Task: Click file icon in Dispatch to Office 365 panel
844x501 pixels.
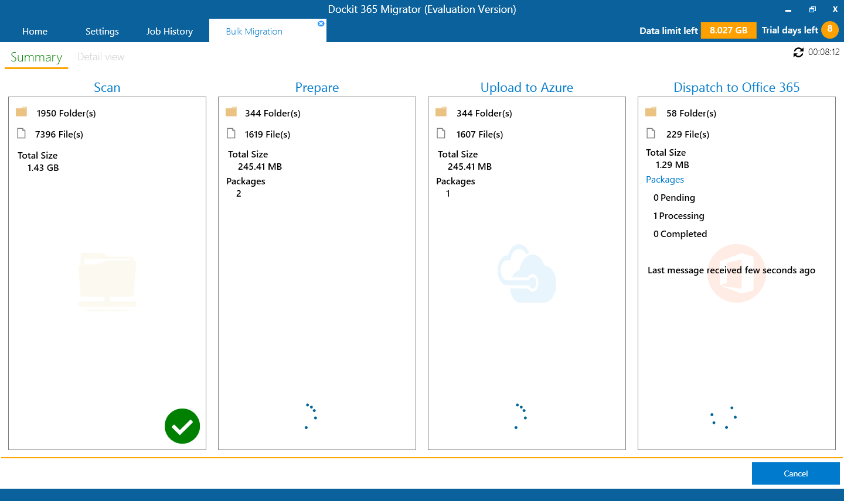Action: [651, 133]
